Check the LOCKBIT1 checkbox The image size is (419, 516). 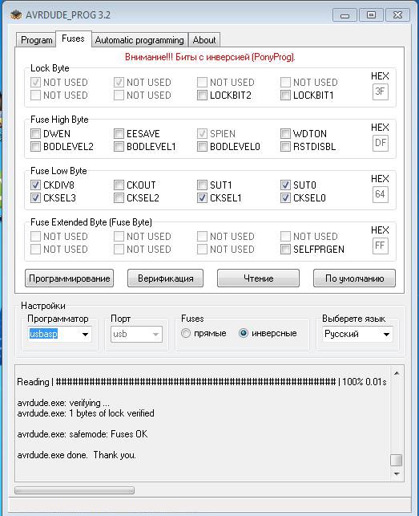pyautogui.click(x=285, y=95)
